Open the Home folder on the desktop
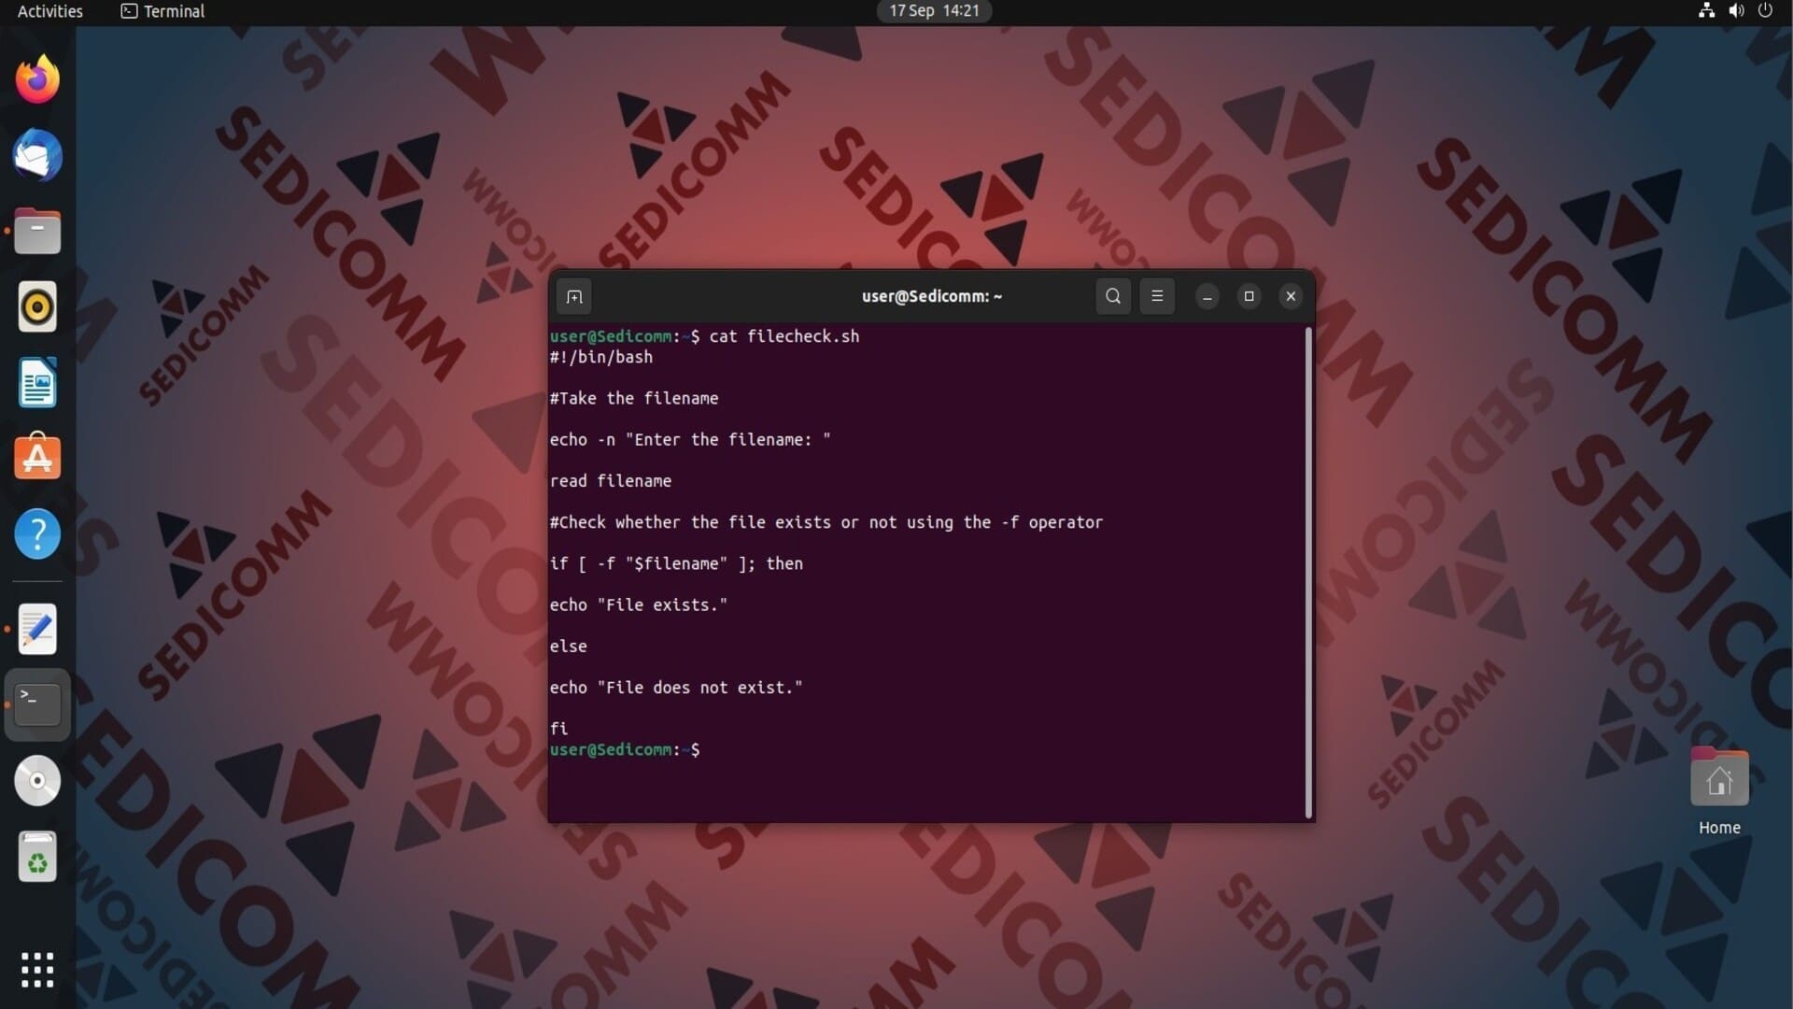 (x=1719, y=792)
